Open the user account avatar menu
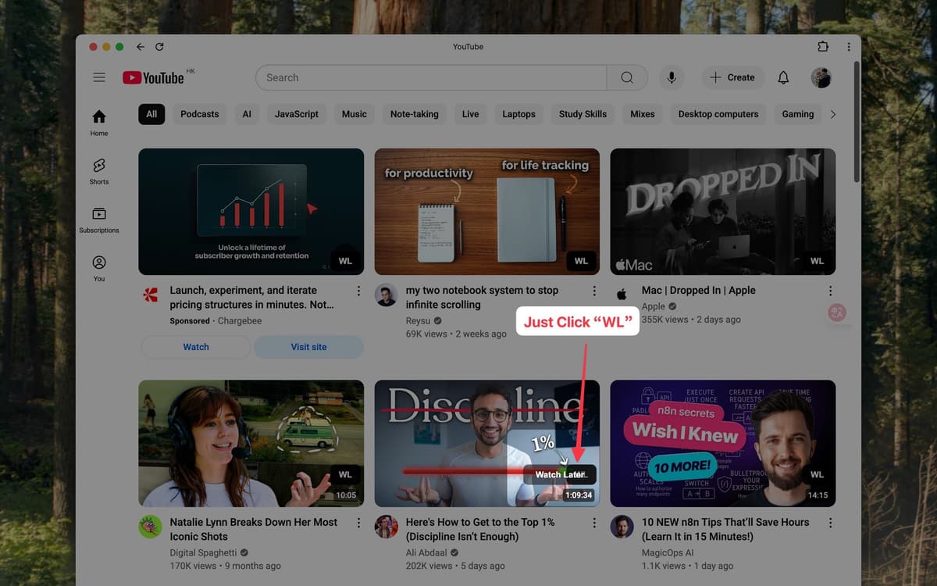Screen dimensions: 937x586 (x=821, y=77)
